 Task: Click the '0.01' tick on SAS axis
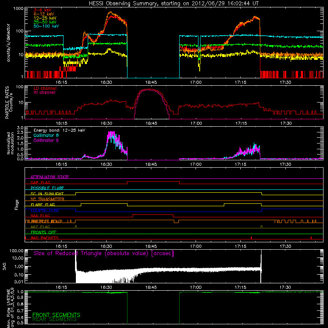pyautogui.click(x=19, y=282)
